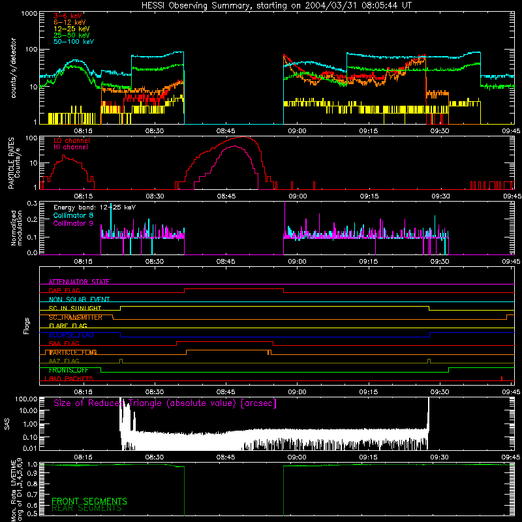Screen dimensions: 522x522
Task: Select the magenta 'Collimator 9' legend label
Action: (x=73, y=223)
